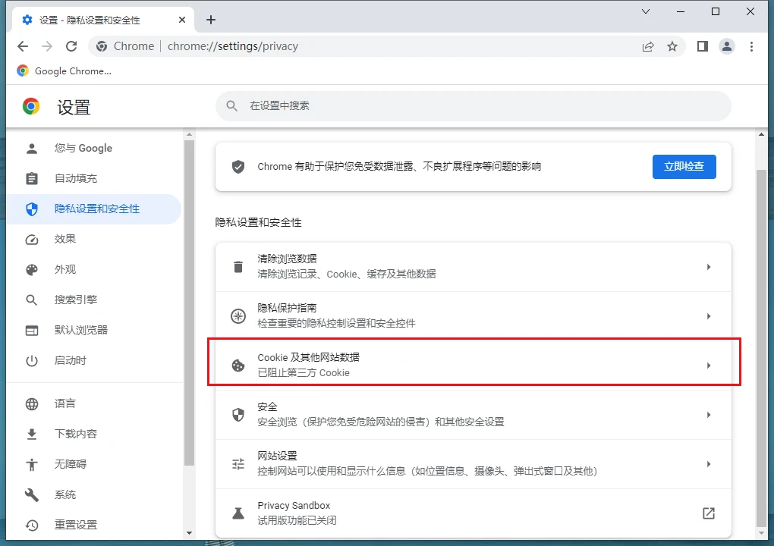Click the shield icon in 安全 row
The height and width of the screenshot is (546, 774).
point(238,415)
